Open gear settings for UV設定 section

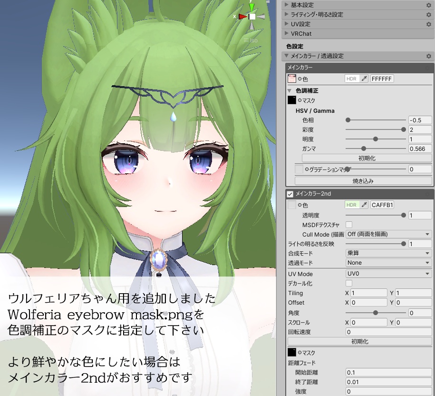(x=429, y=24)
